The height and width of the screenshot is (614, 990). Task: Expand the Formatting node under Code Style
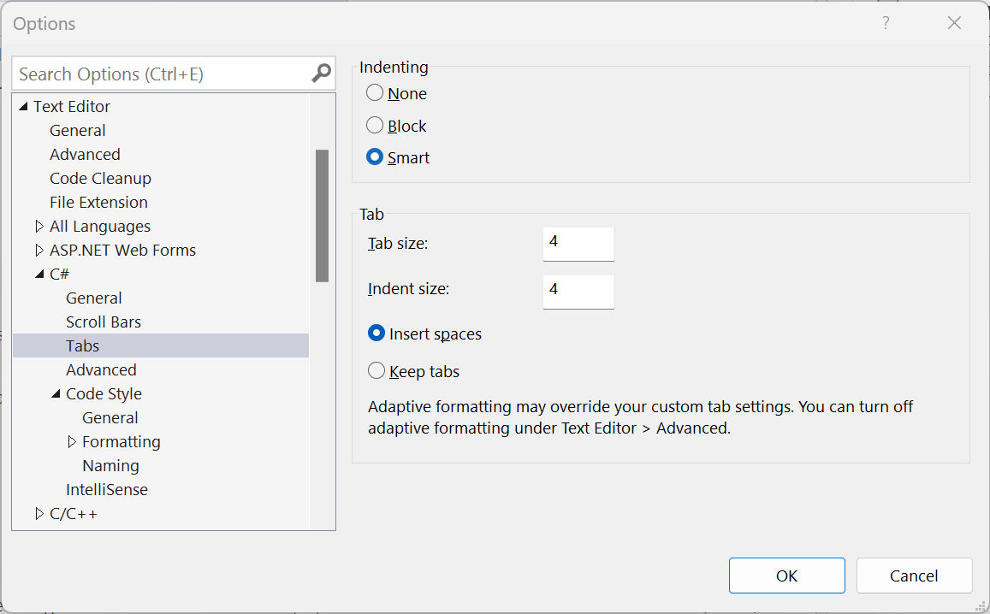pyautogui.click(x=71, y=441)
